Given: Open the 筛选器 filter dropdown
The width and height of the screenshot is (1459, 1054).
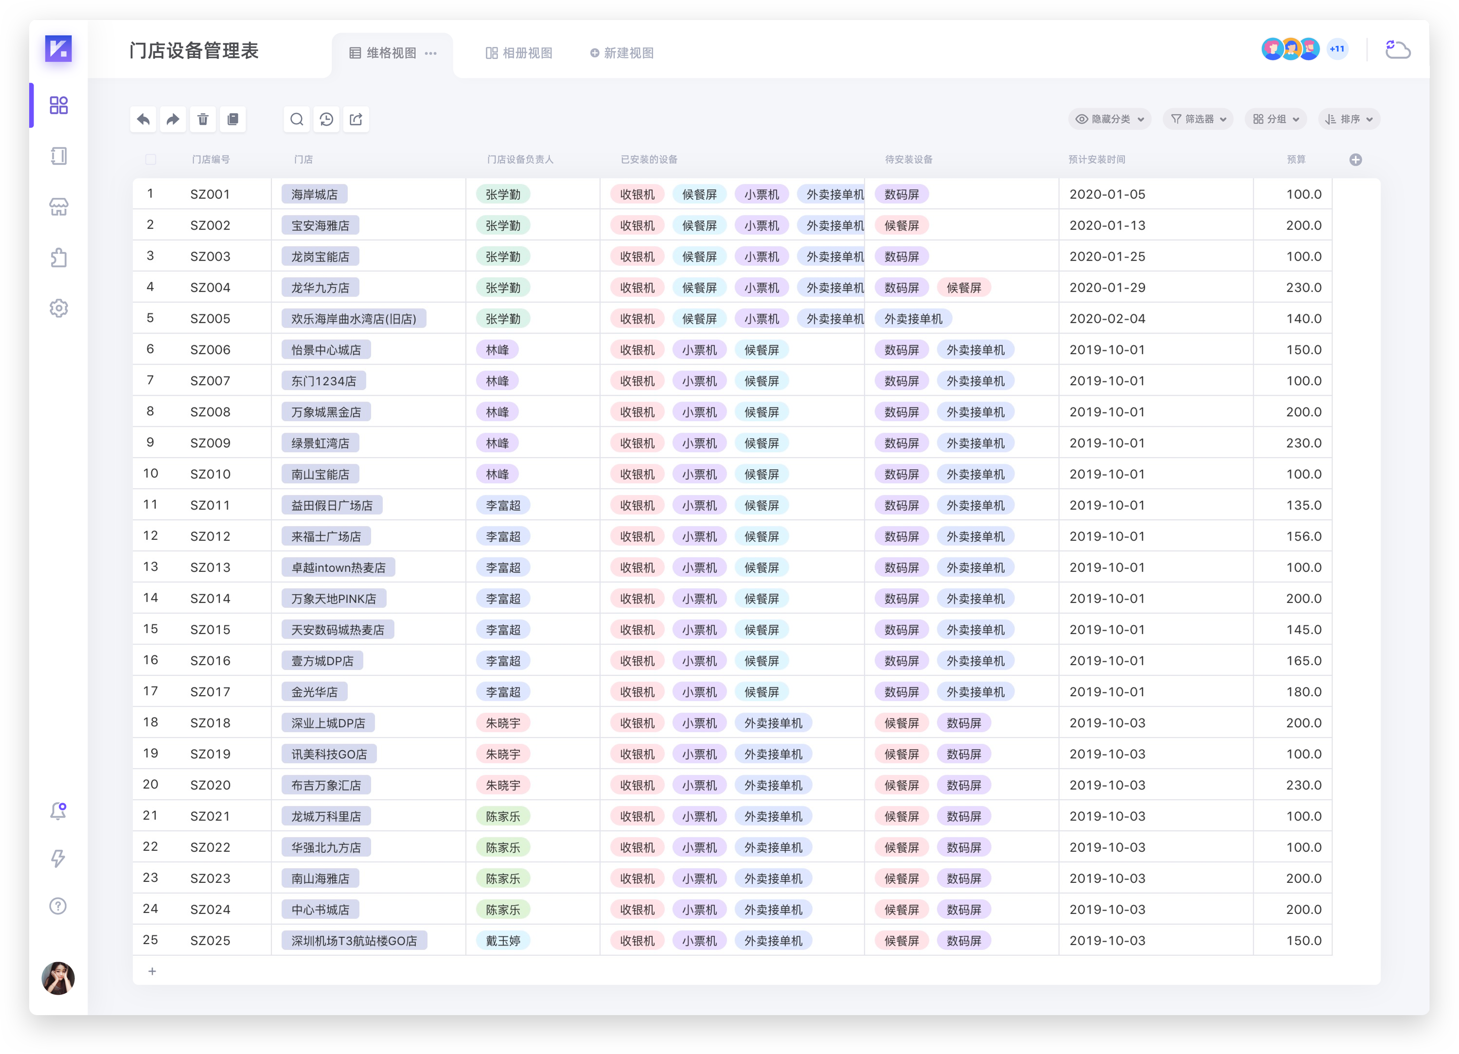Looking at the screenshot, I should tap(1198, 120).
